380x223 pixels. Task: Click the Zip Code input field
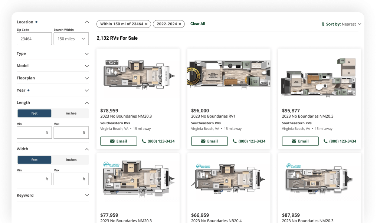tap(34, 39)
